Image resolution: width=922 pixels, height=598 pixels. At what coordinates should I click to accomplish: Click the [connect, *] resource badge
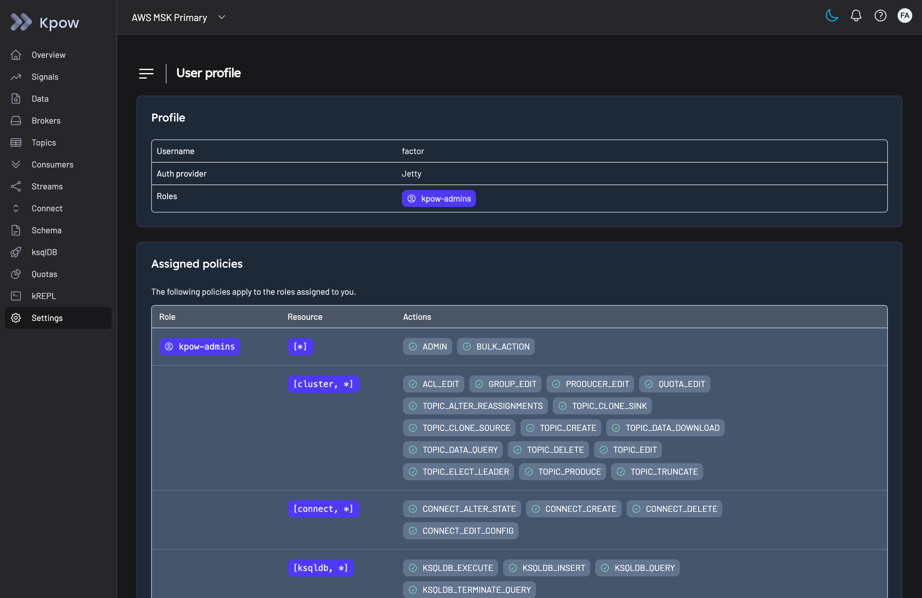tap(323, 509)
